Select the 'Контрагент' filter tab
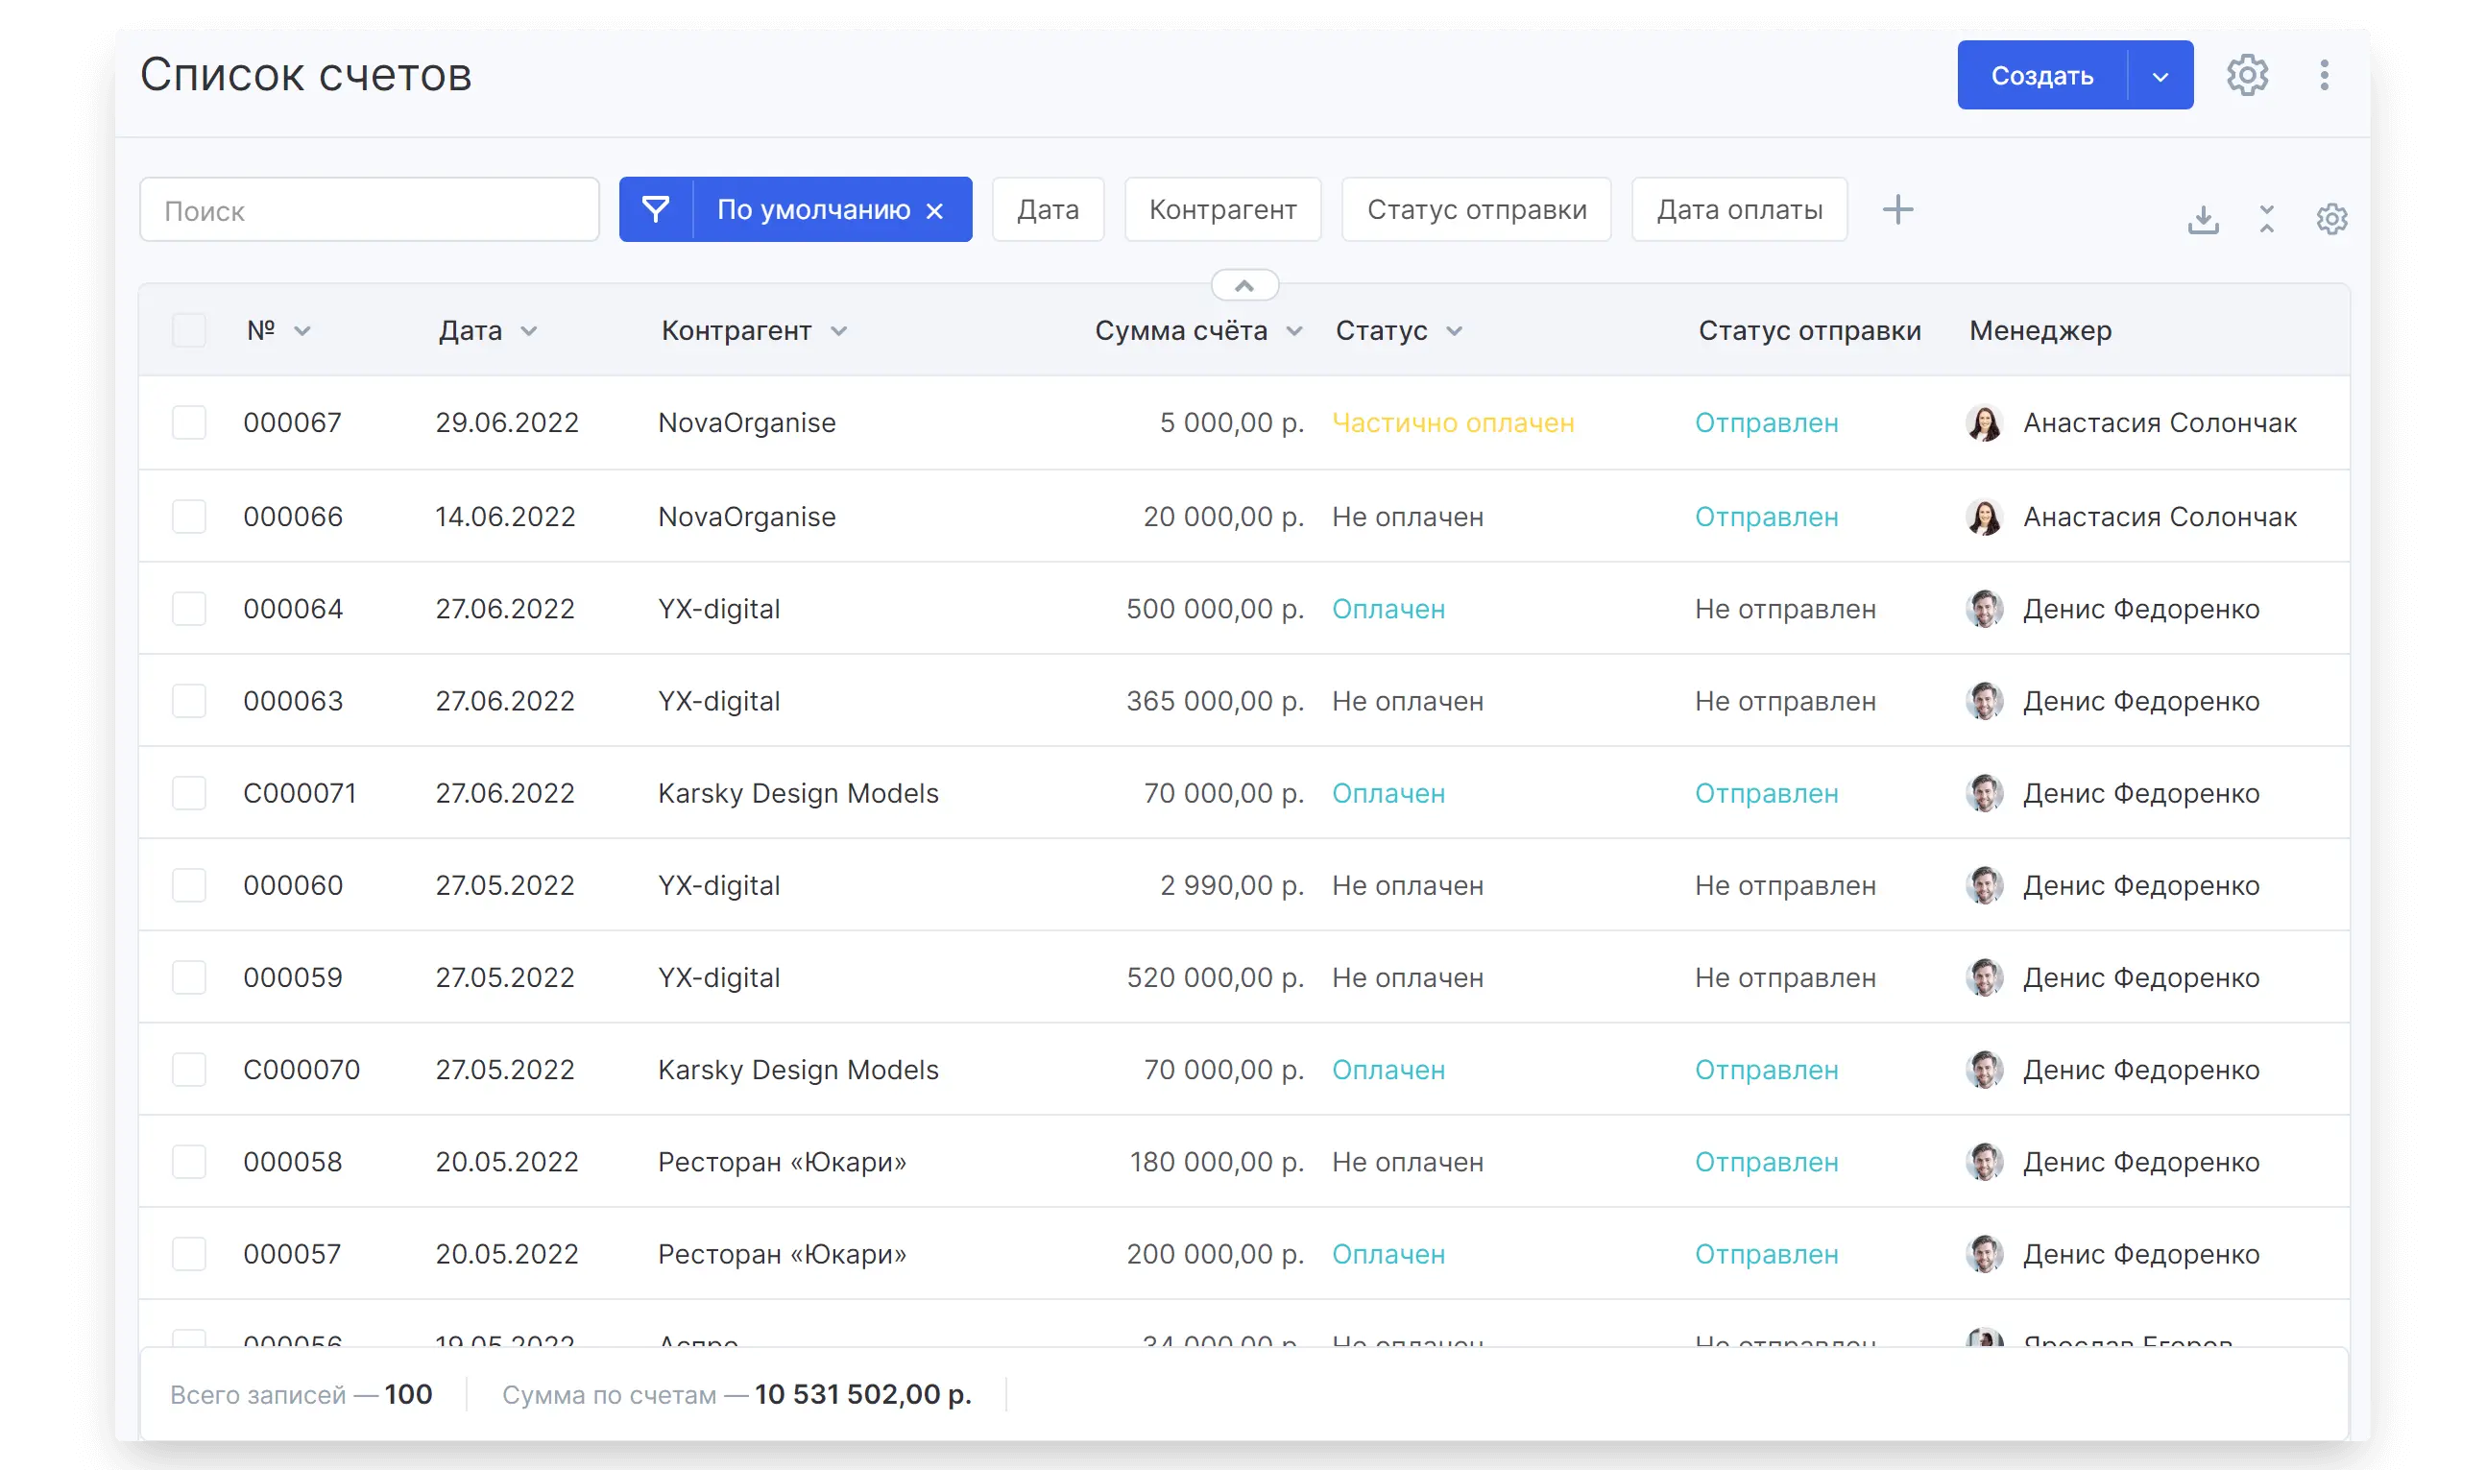2486x1470 pixels. coord(1222,209)
